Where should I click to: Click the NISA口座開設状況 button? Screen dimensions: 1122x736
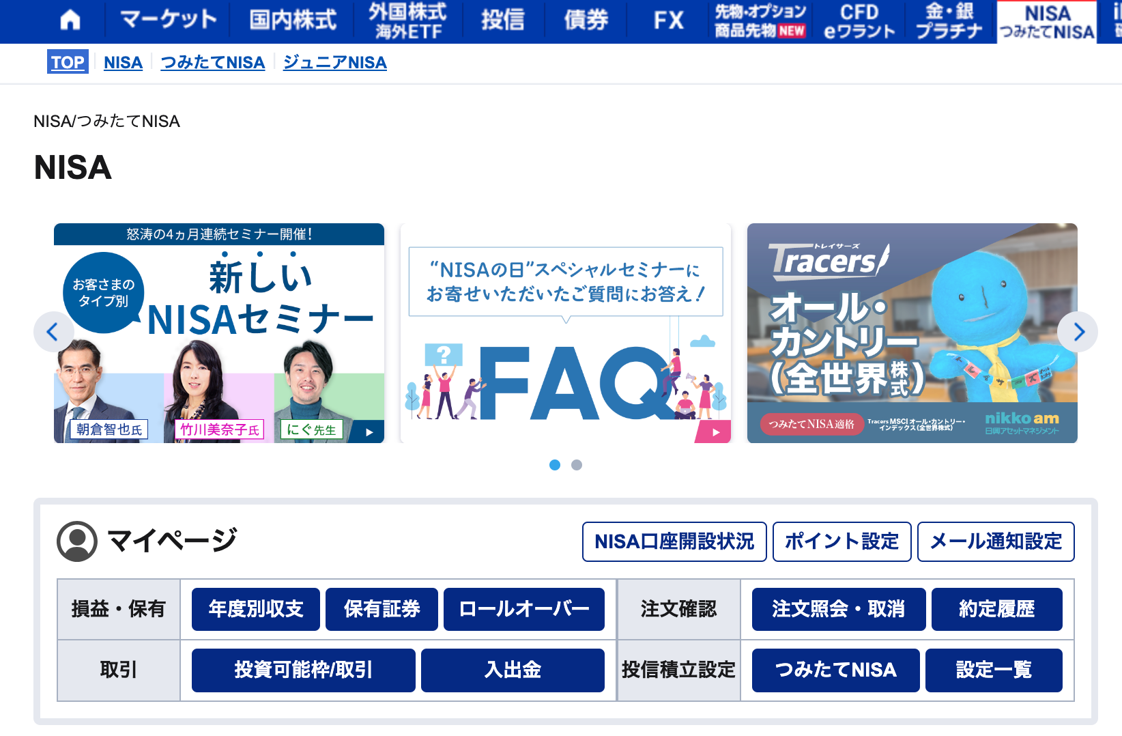click(674, 541)
